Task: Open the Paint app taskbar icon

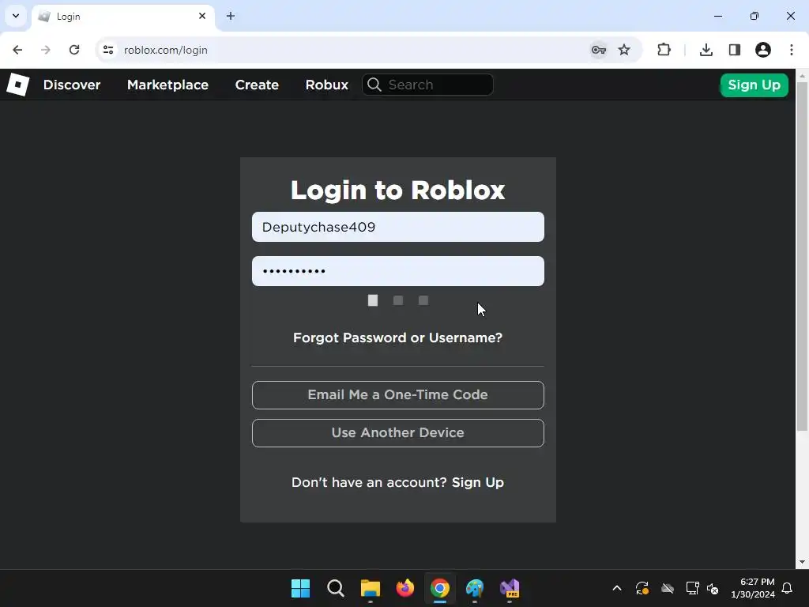Action: [475, 588]
